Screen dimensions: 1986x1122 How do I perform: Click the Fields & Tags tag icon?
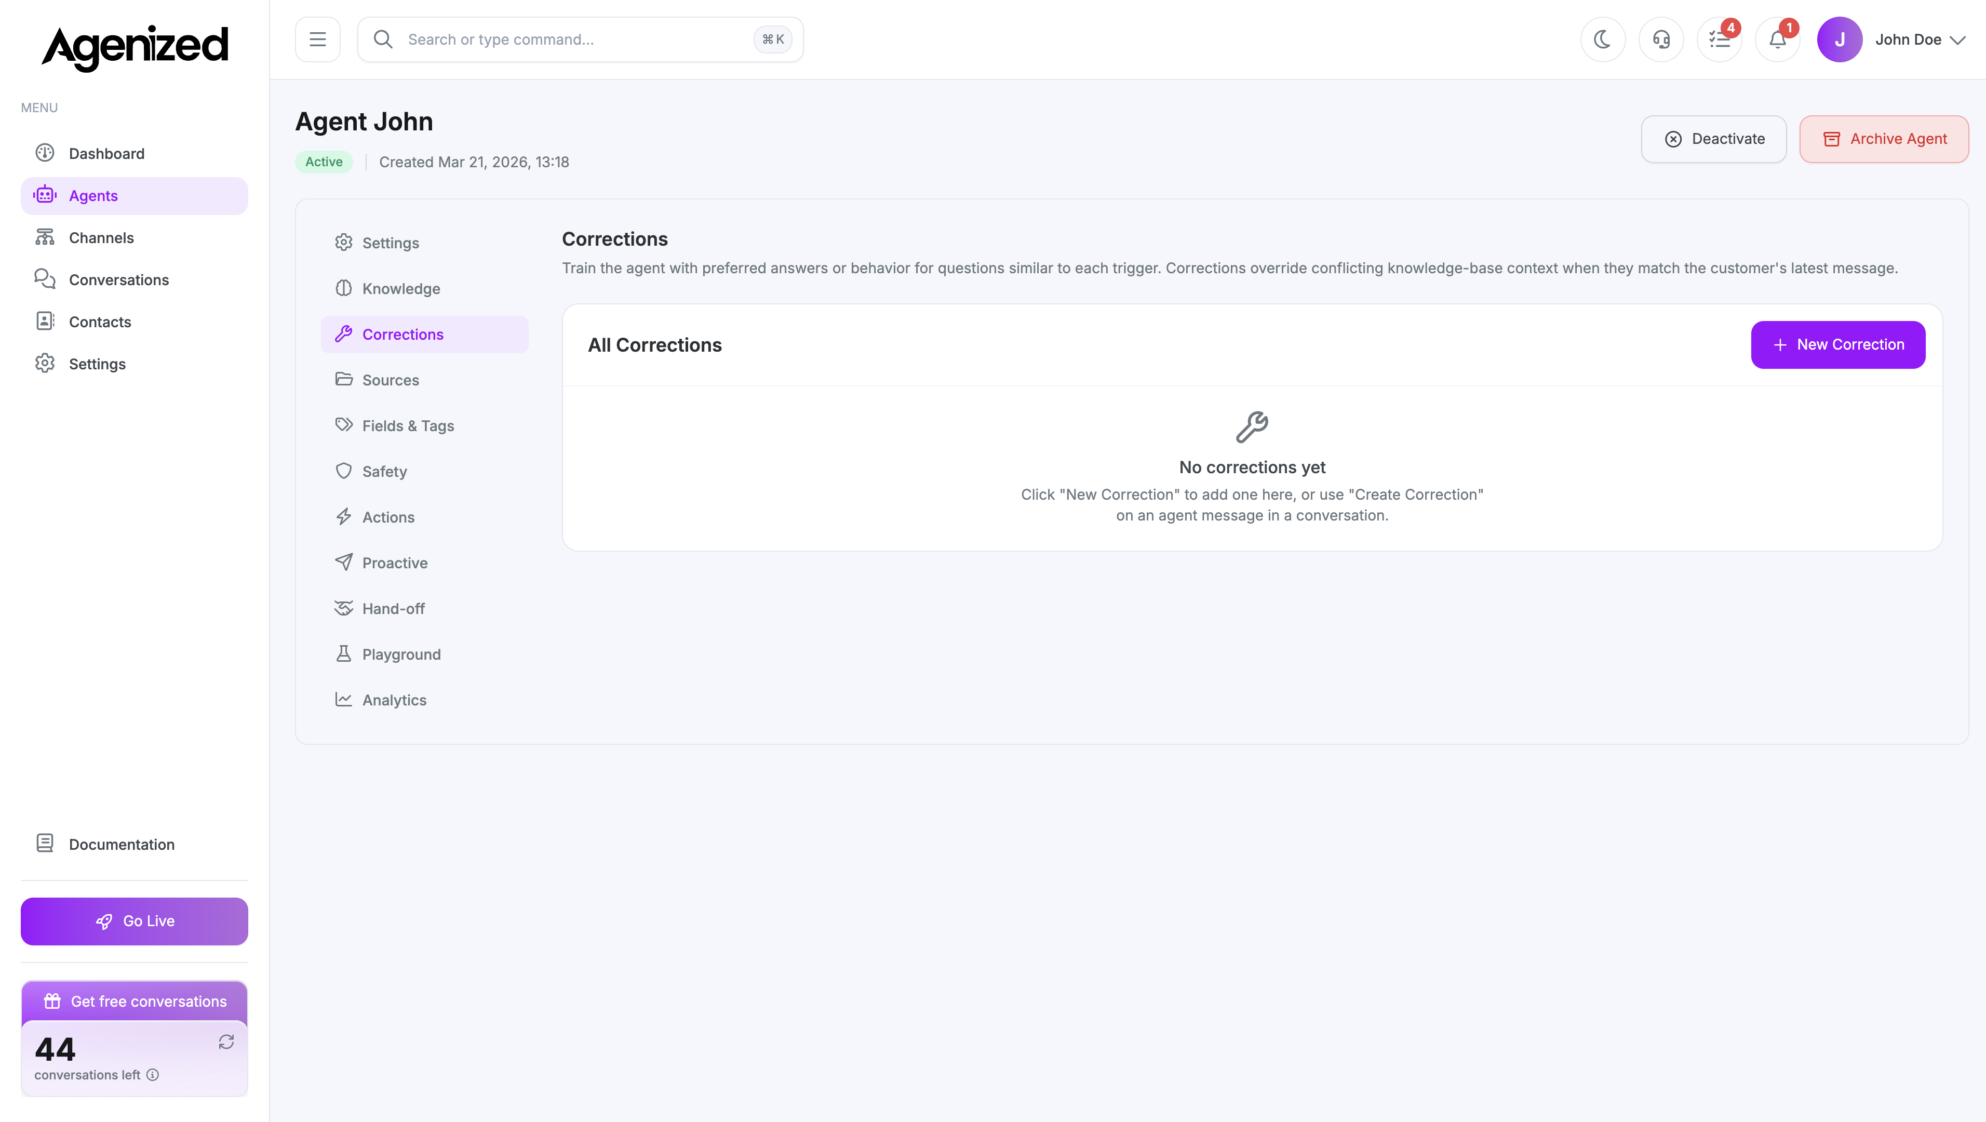[344, 425]
